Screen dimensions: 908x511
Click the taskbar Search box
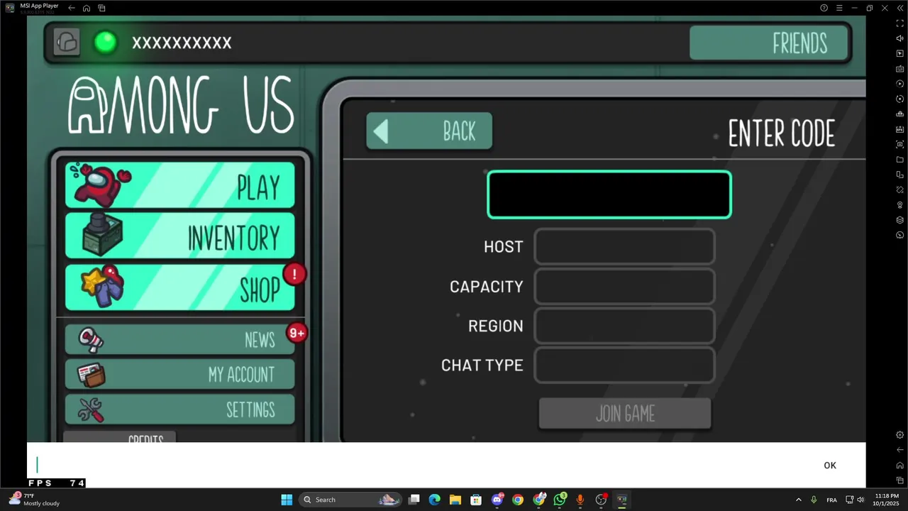coord(350,500)
